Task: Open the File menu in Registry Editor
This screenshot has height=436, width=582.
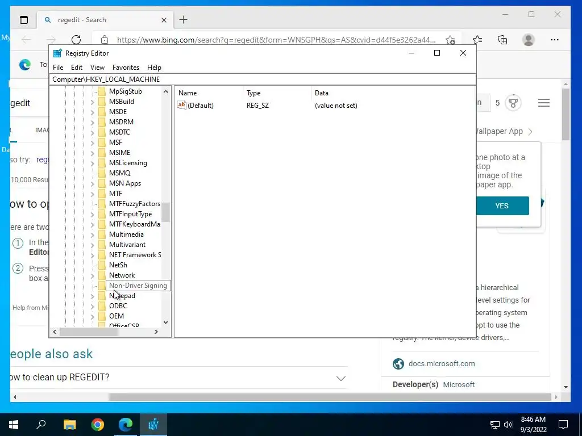Action: [58, 68]
